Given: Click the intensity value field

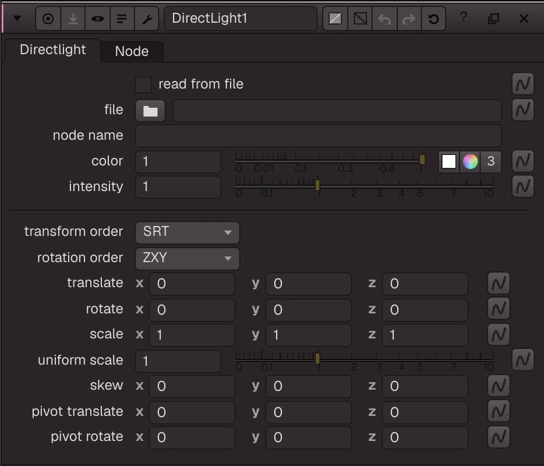Looking at the screenshot, I should pyautogui.click(x=178, y=187).
